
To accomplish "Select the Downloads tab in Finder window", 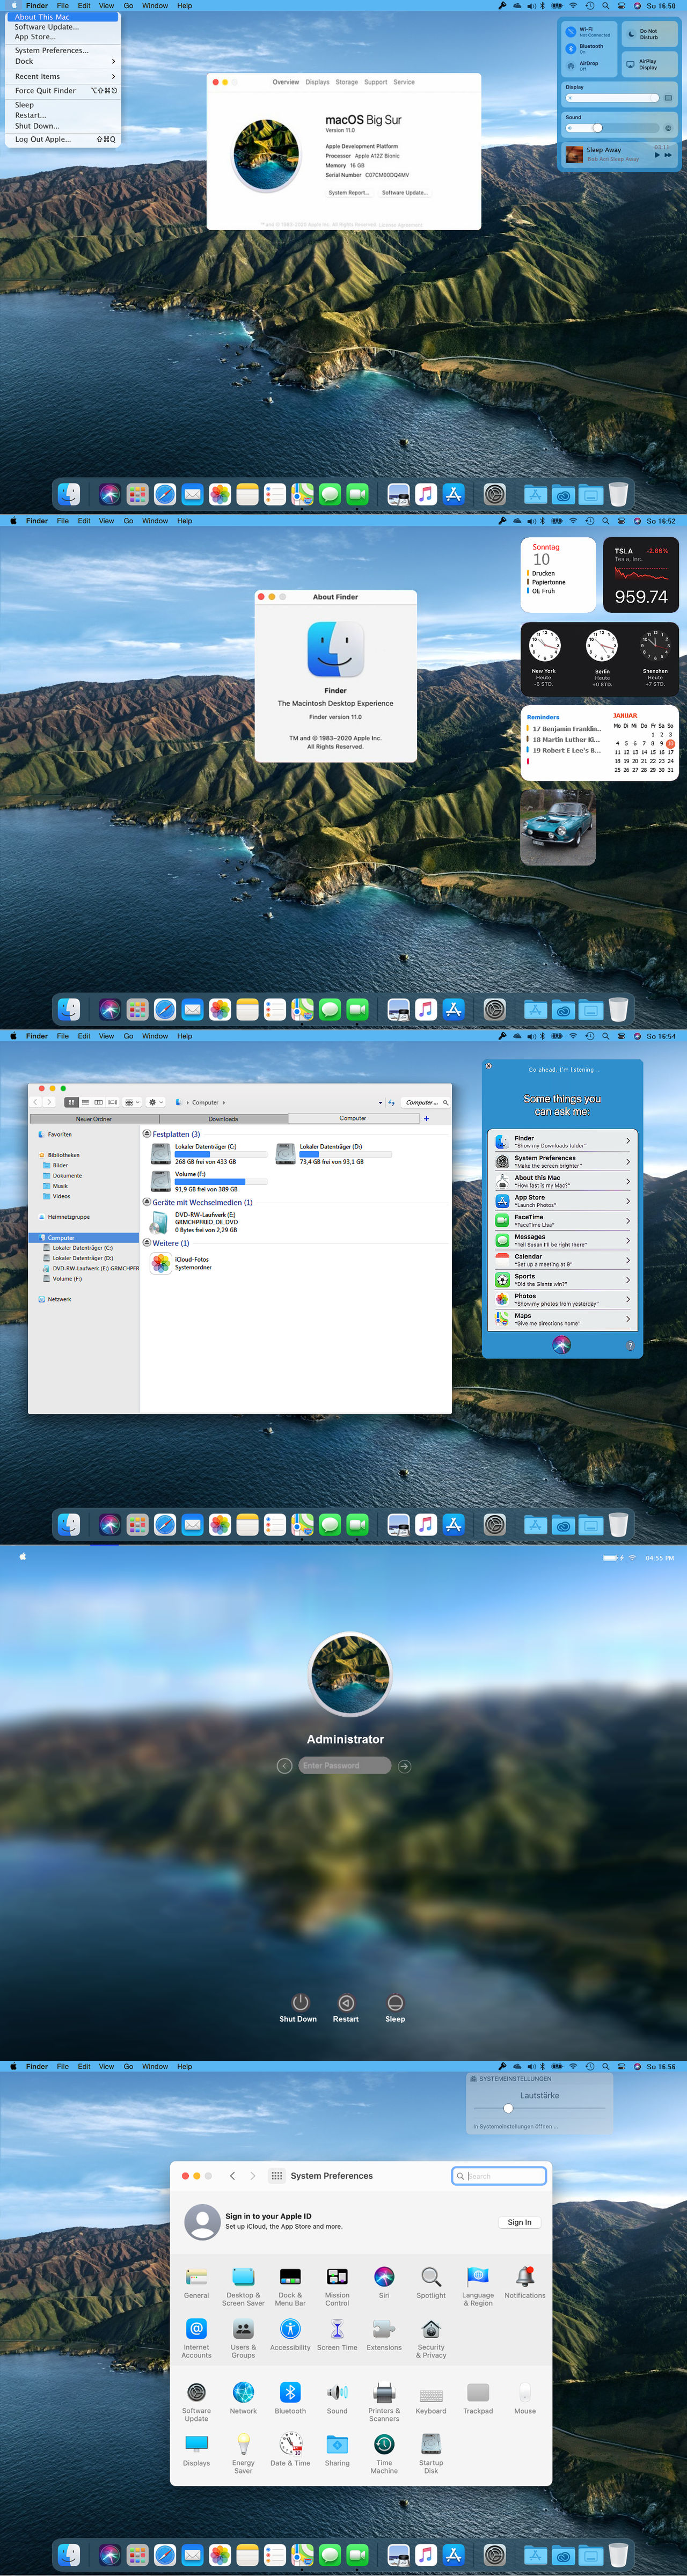I will click(x=223, y=1119).
